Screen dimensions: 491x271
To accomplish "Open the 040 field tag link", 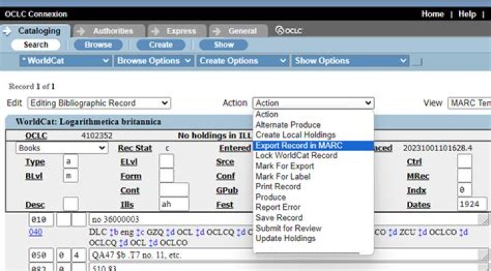I will tap(35, 232).
